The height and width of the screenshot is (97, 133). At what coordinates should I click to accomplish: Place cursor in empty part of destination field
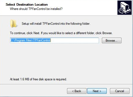(x=75, y=40)
